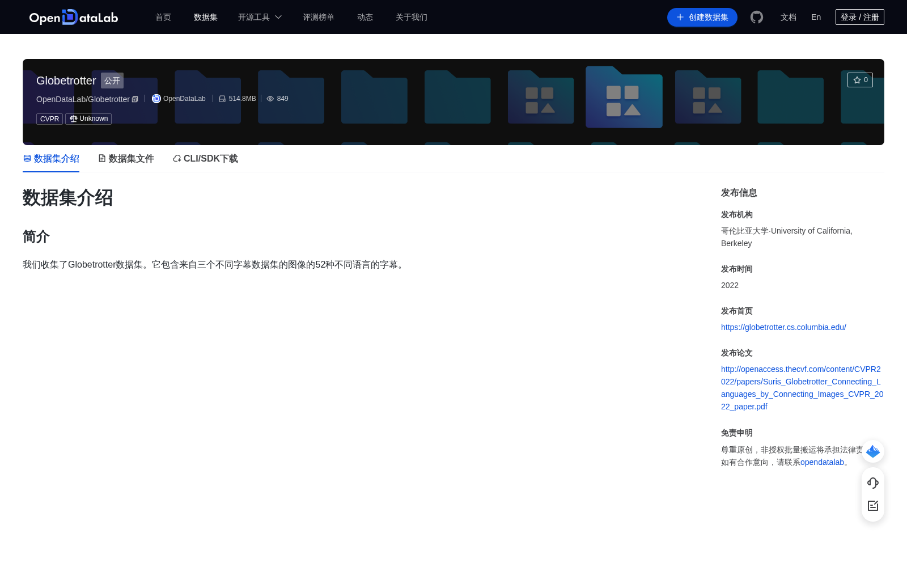
Task: Switch to the CLI/SDK下载 tab
Action: [205, 159]
